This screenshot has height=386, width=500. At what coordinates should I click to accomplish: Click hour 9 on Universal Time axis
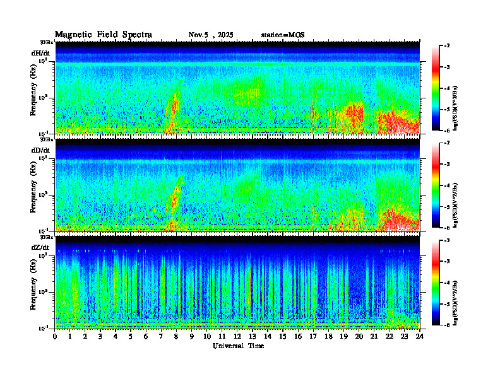tap(192, 336)
